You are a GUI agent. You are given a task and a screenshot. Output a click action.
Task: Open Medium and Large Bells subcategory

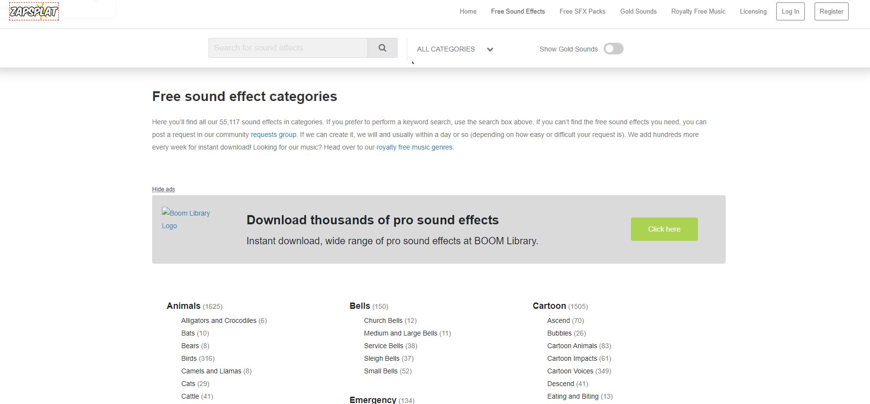click(x=400, y=333)
